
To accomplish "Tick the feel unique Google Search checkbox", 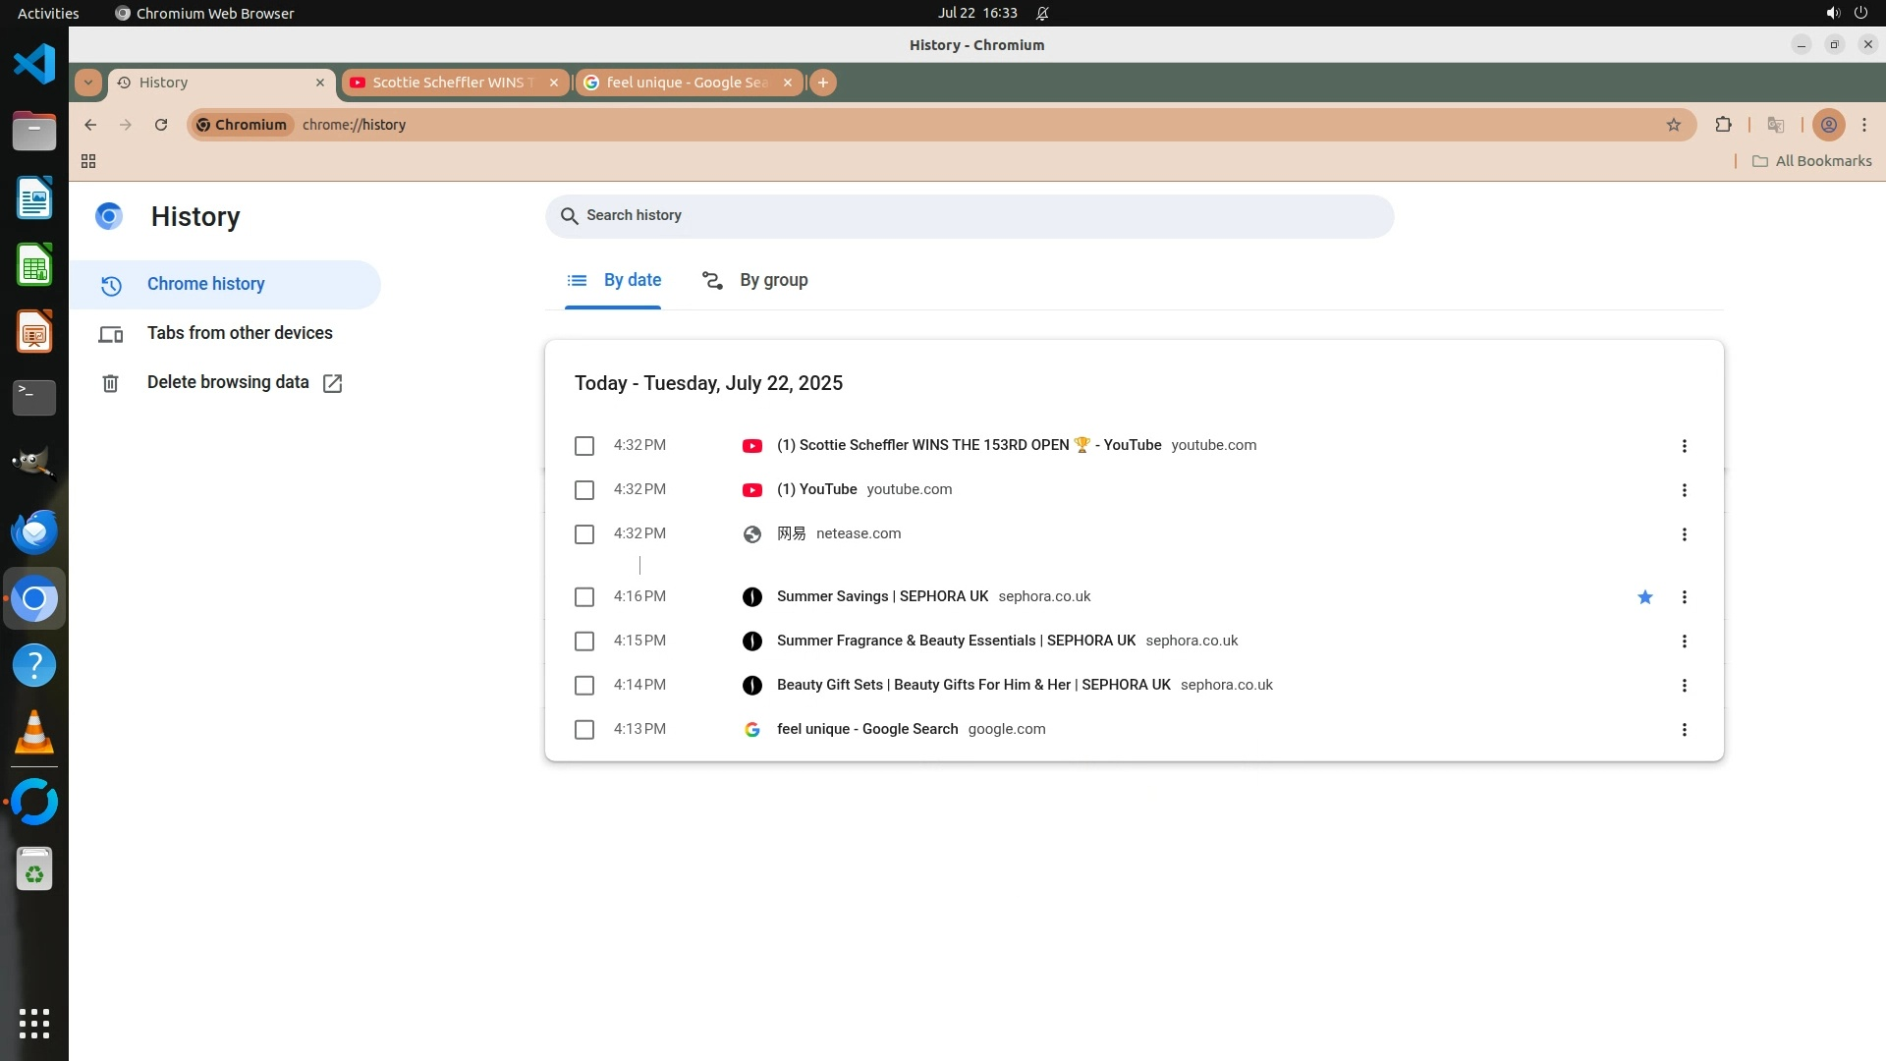I will pos(584,730).
